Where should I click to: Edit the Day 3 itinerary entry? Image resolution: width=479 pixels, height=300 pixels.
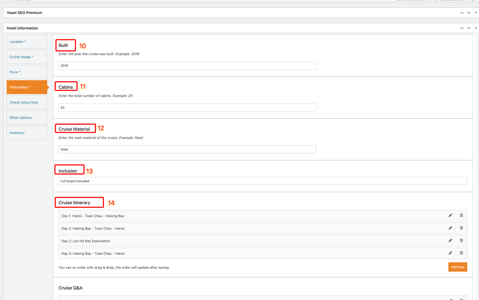point(450,253)
